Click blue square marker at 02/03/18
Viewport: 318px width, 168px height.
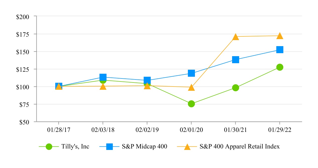[x=103, y=77]
